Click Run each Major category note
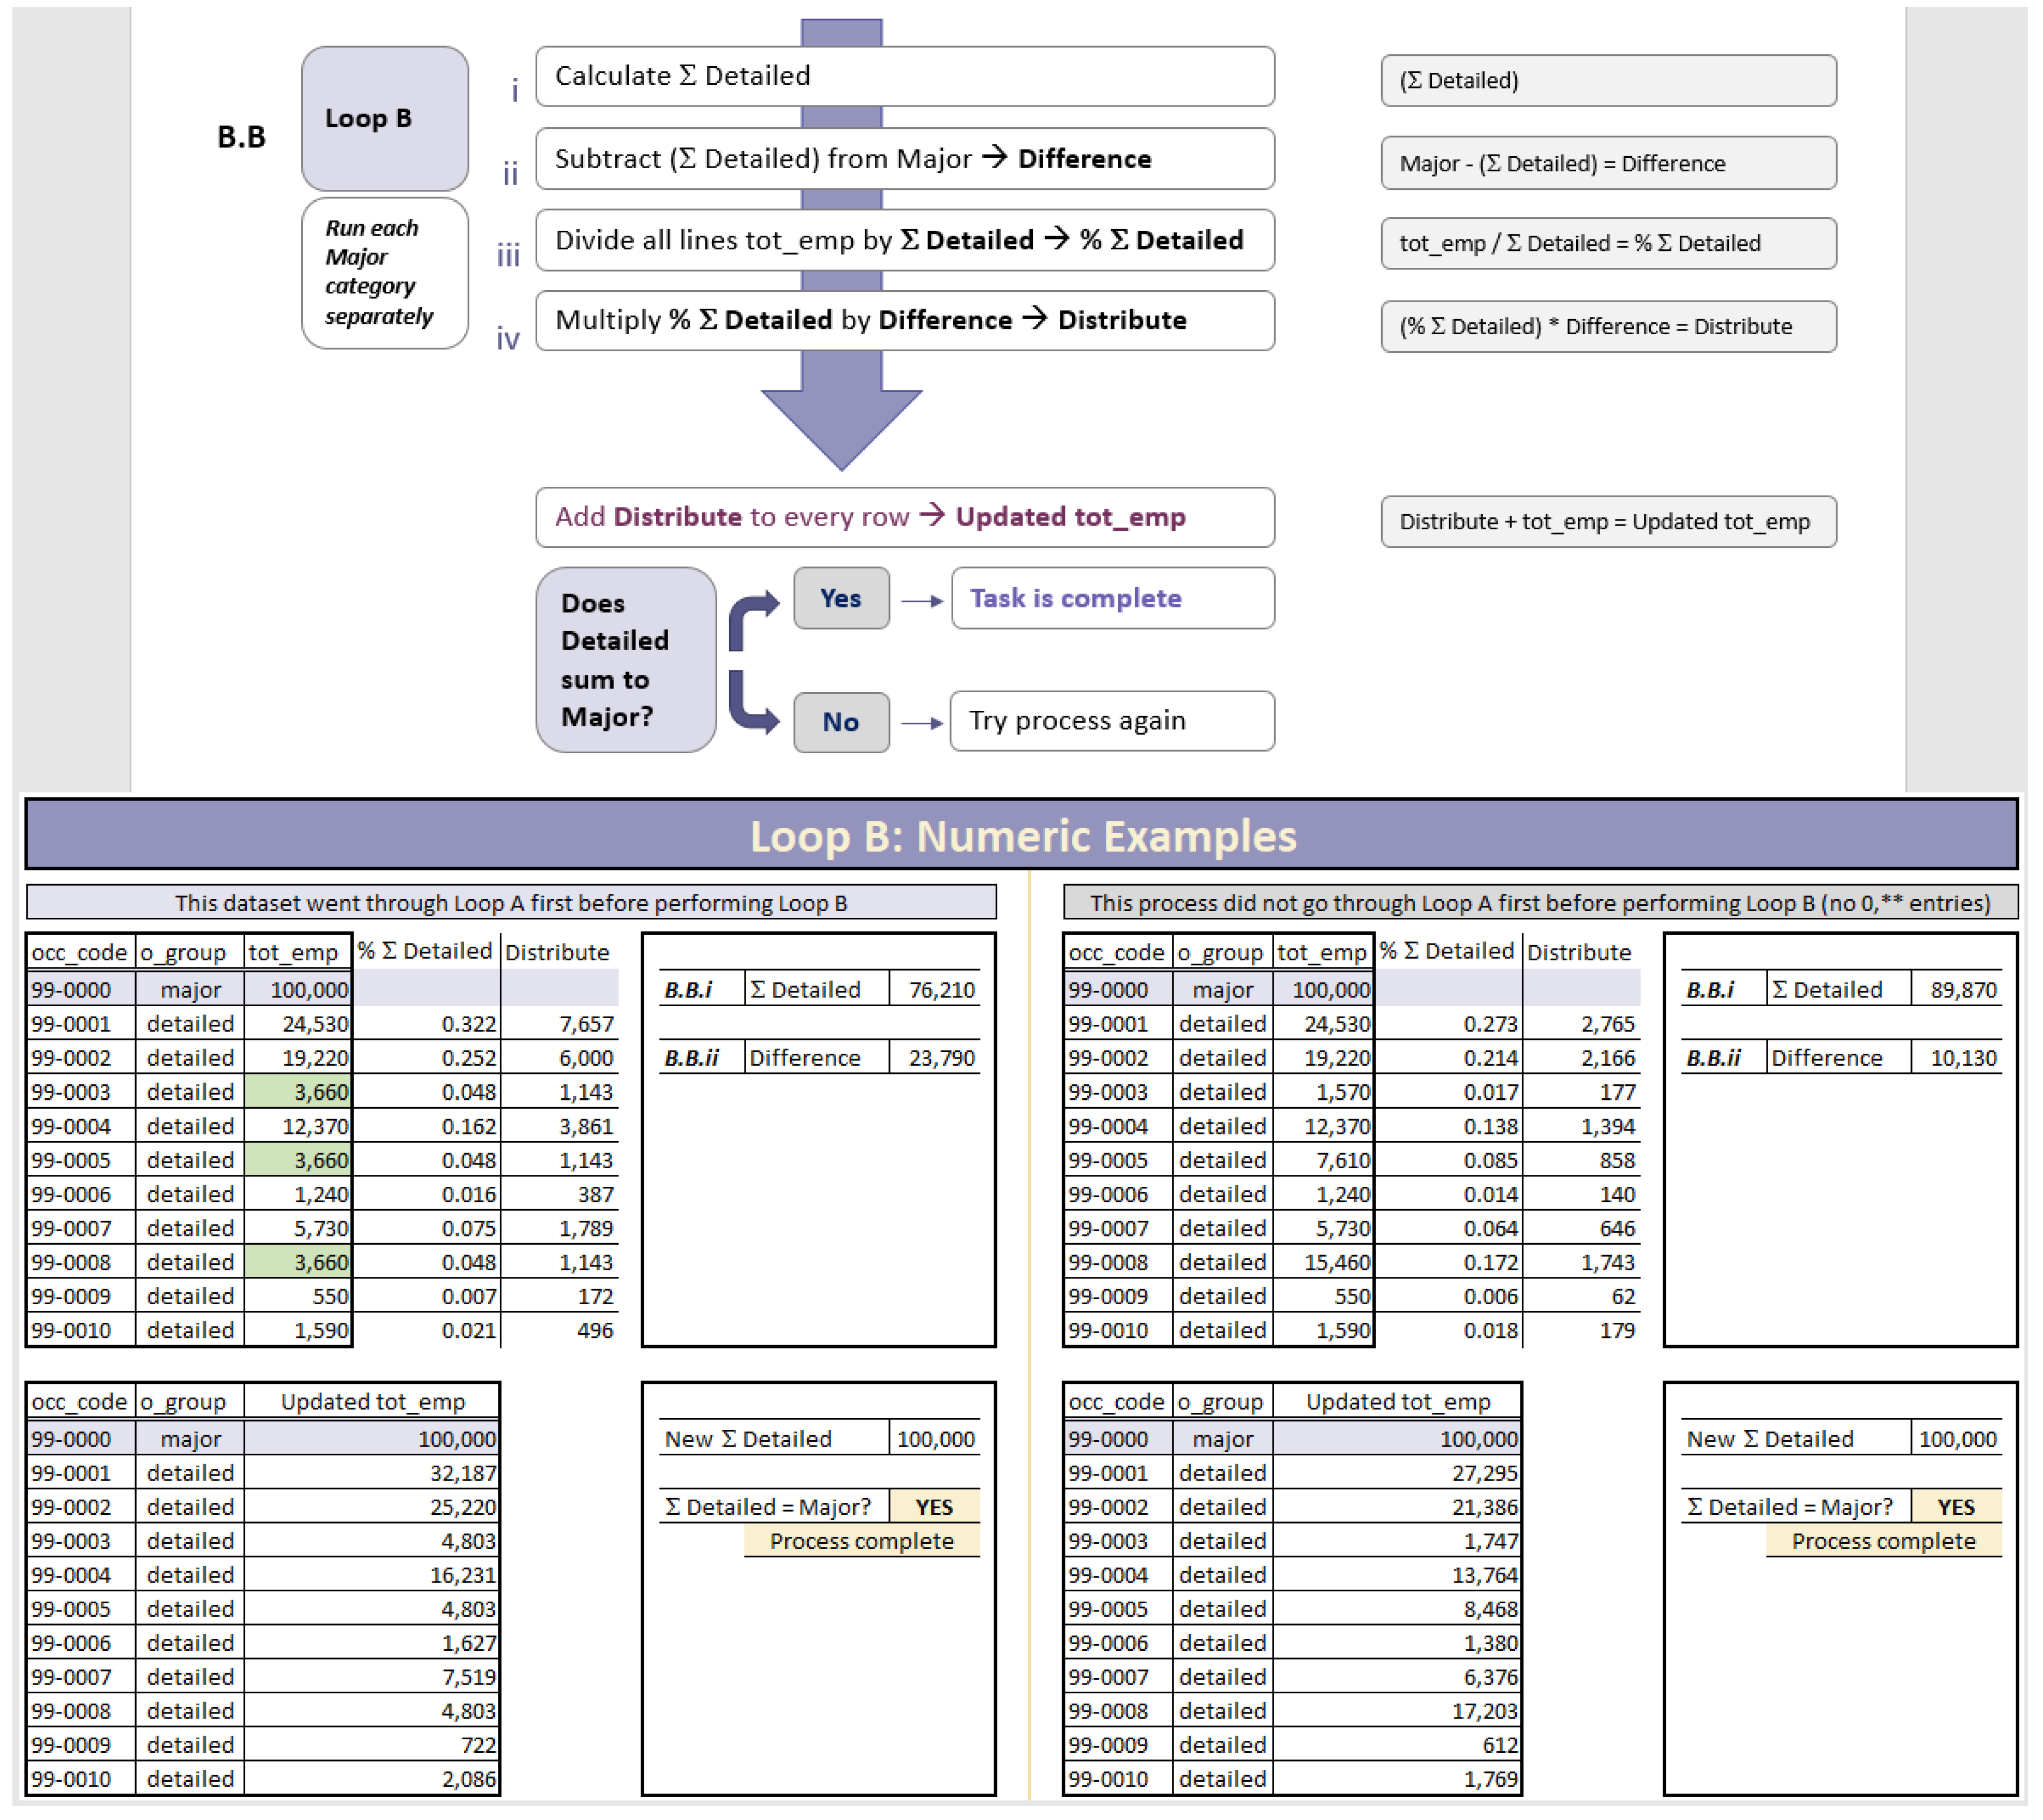 pyautogui.click(x=384, y=272)
